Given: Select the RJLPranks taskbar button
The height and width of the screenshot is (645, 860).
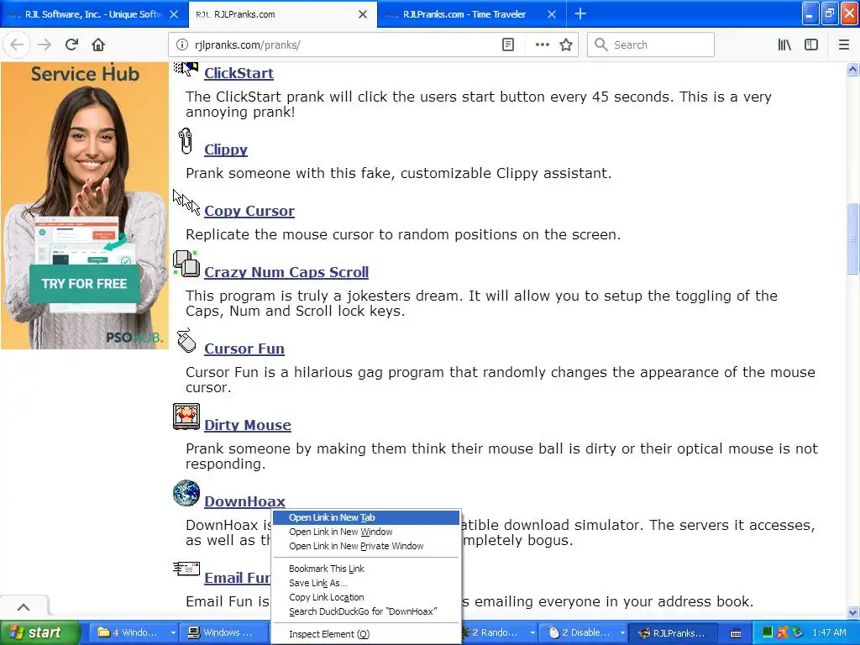Looking at the screenshot, I should pyautogui.click(x=673, y=632).
